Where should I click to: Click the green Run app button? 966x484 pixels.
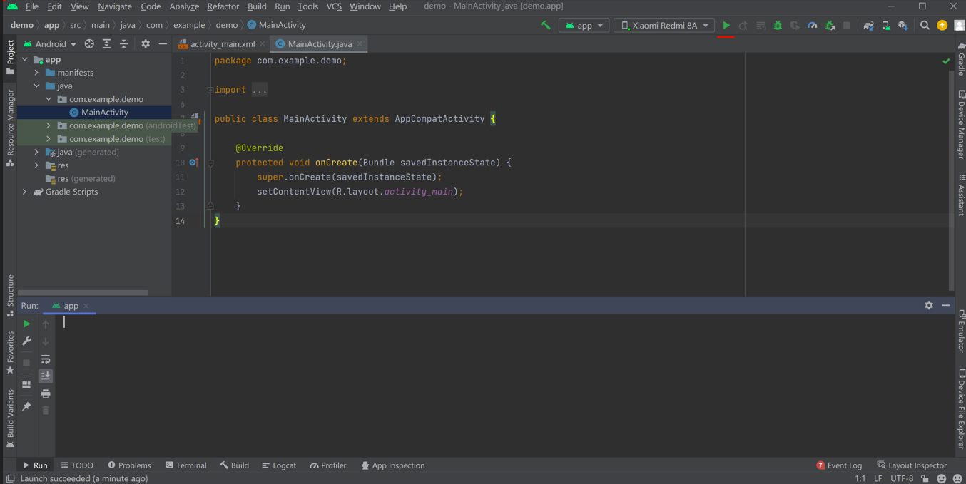click(726, 26)
